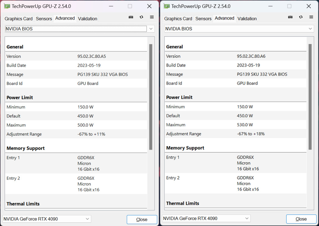This screenshot has width=319, height=226.
Task: Switch to Sensors tab in left window
Action: [x=44, y=19]
